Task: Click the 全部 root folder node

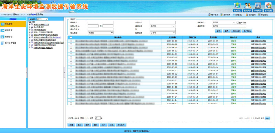Action: (x=33, y=22)
